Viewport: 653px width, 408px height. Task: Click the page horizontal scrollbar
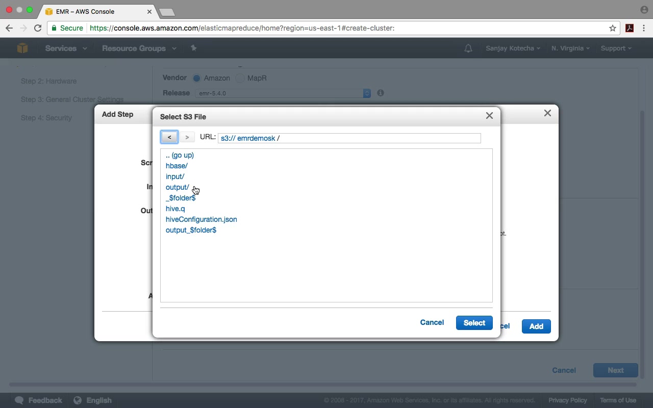tap(323, 385)
